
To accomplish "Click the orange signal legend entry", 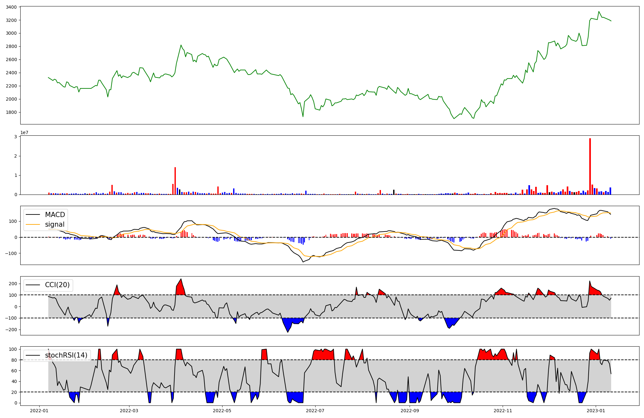I will [55, 224].
